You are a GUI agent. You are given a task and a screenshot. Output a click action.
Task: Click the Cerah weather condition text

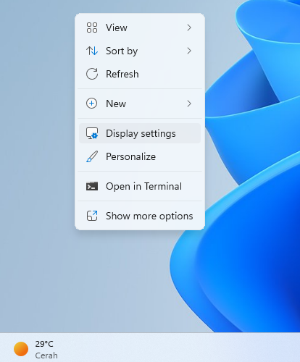(x=46, y=355)
